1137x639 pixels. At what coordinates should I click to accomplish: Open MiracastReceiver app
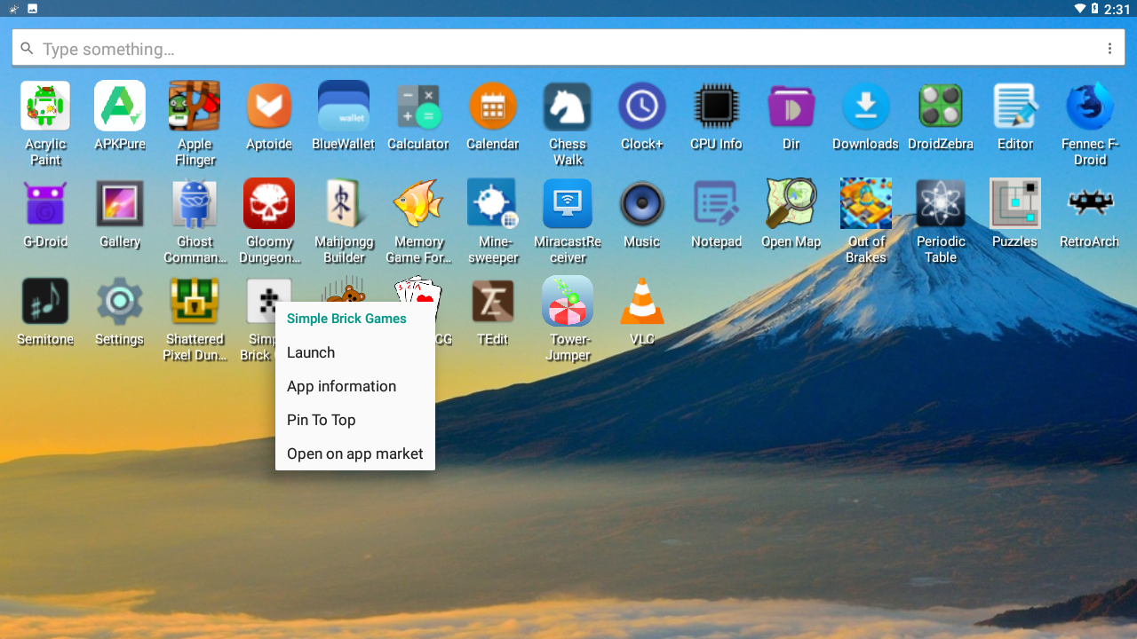point(568,204)
